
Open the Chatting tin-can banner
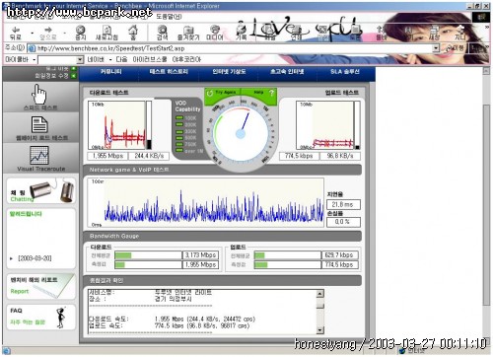click(x=41, y=191)
